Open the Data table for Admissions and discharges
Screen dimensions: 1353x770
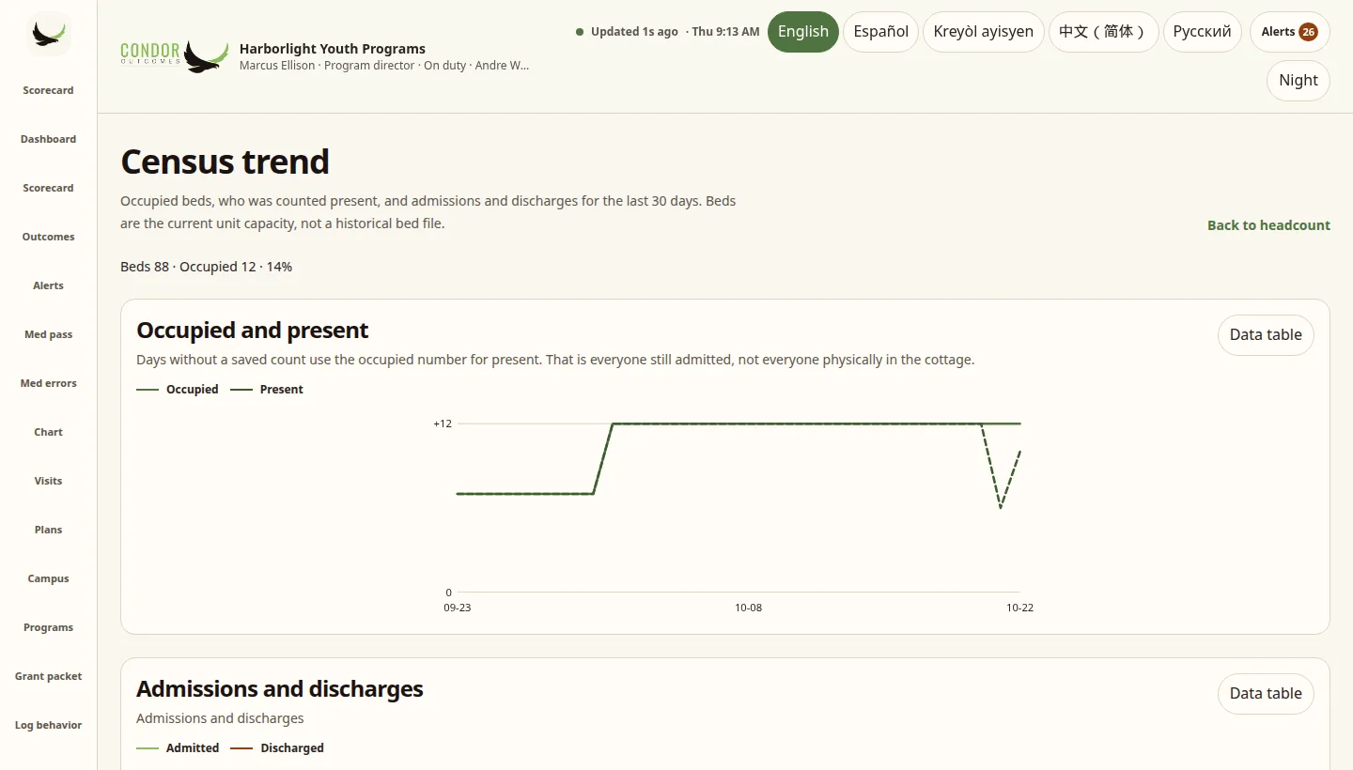coord(1266,694)
